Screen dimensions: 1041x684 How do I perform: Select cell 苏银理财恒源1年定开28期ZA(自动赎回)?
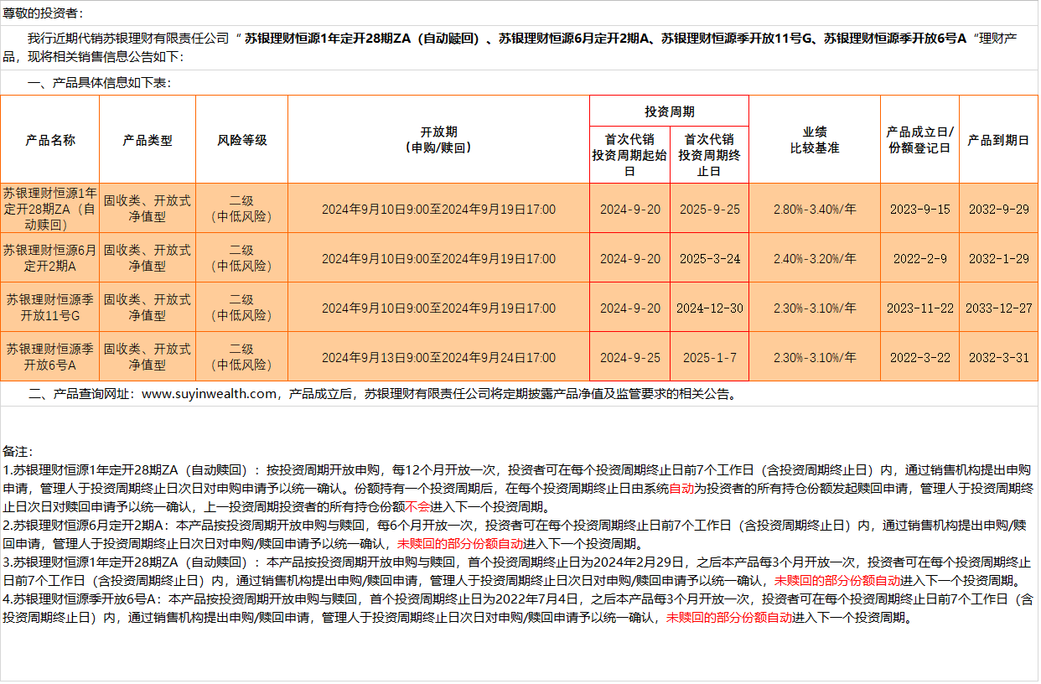pyautogui.click(x=49, y=209)
